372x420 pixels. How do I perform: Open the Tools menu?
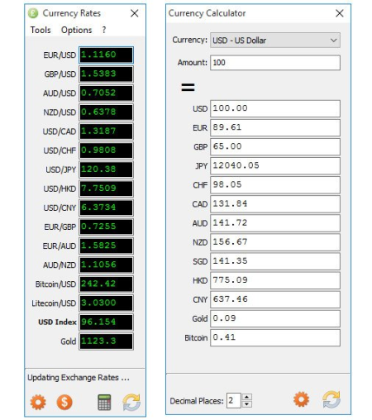(x=41, y=30)
